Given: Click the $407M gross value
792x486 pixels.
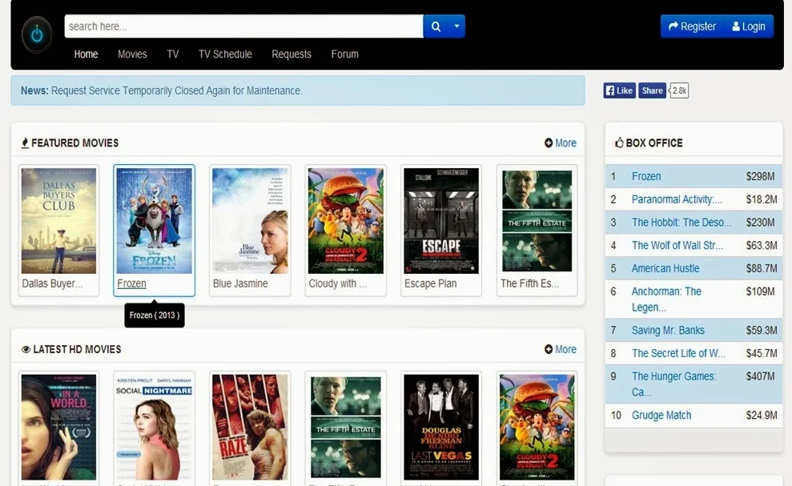Looking at the screenshot, I should pos(760,376).
